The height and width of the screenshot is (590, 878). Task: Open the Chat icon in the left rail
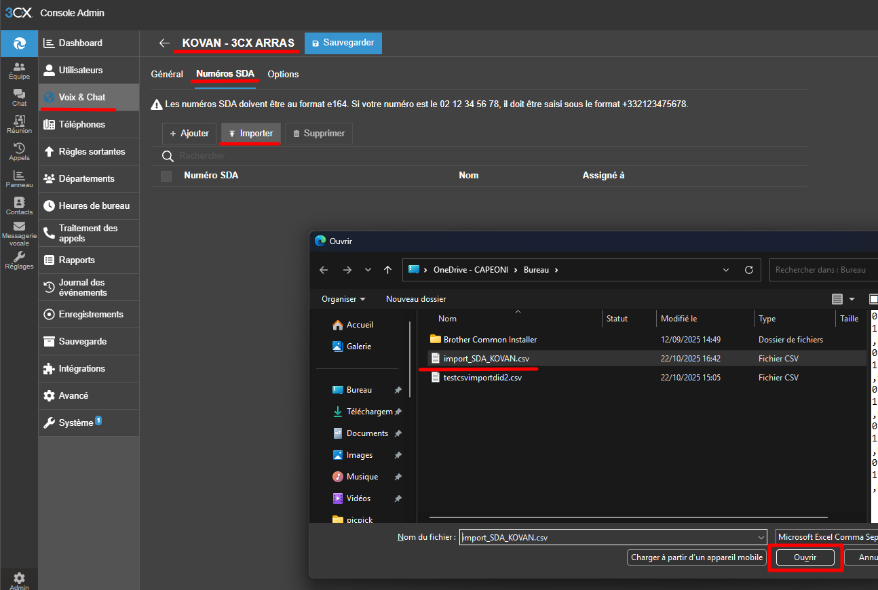pos(19,98)
